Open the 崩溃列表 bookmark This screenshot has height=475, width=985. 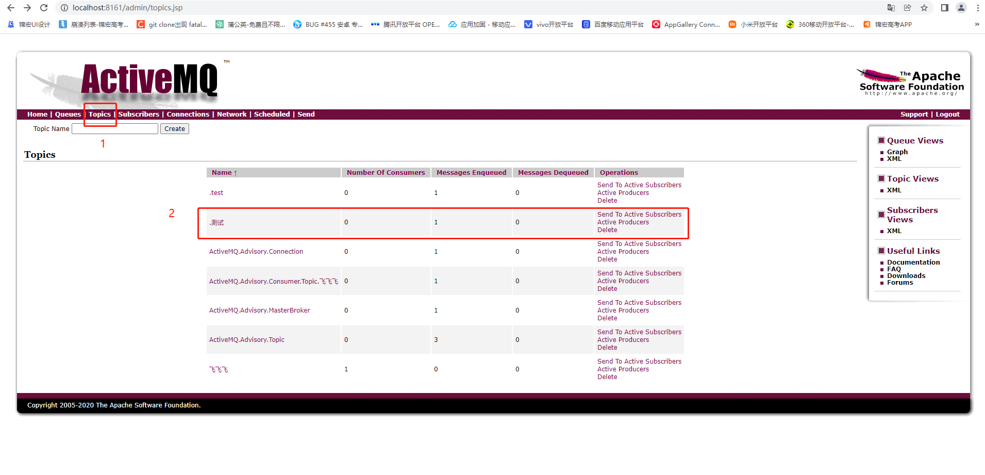pos(94,24)
